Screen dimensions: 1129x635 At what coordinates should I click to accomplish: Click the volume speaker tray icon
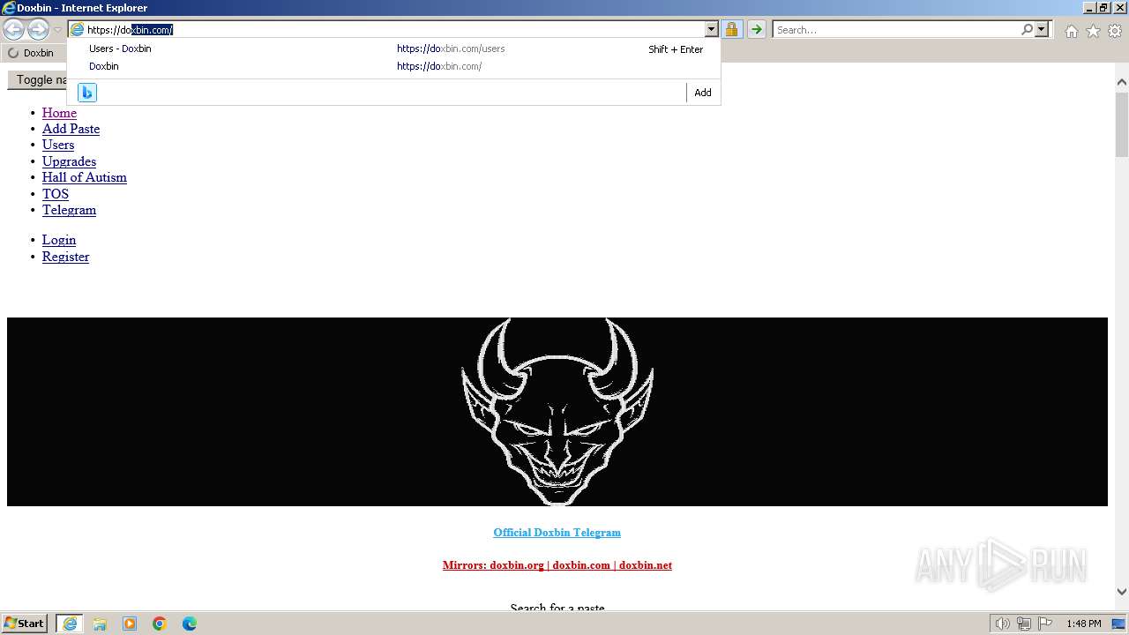coord(1003,624)
